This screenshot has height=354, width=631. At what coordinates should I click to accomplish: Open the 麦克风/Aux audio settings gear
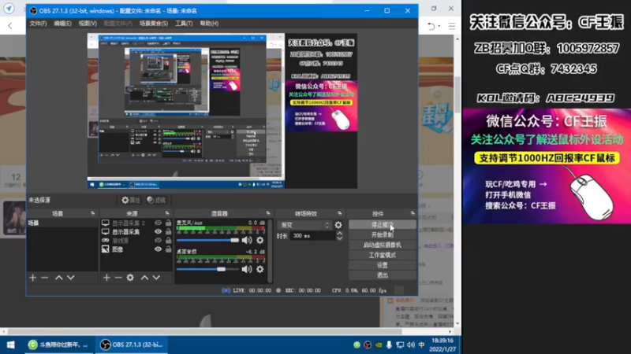click(x=260, y=240)
